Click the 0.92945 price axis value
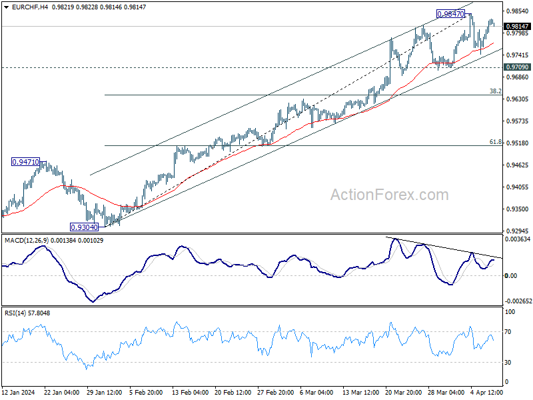Image resolution: width=533 pixels, height=400 pixels. click(x=518, y=231)
